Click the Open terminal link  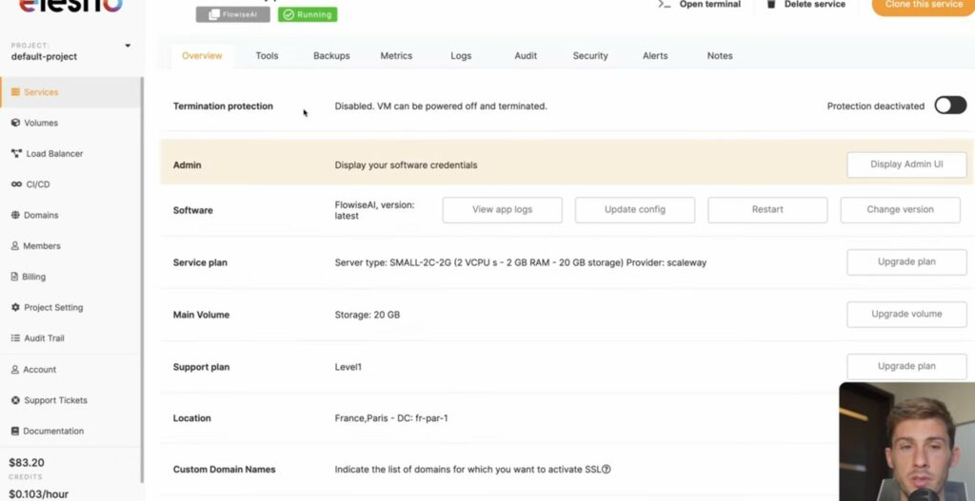[x=709, y=5]
